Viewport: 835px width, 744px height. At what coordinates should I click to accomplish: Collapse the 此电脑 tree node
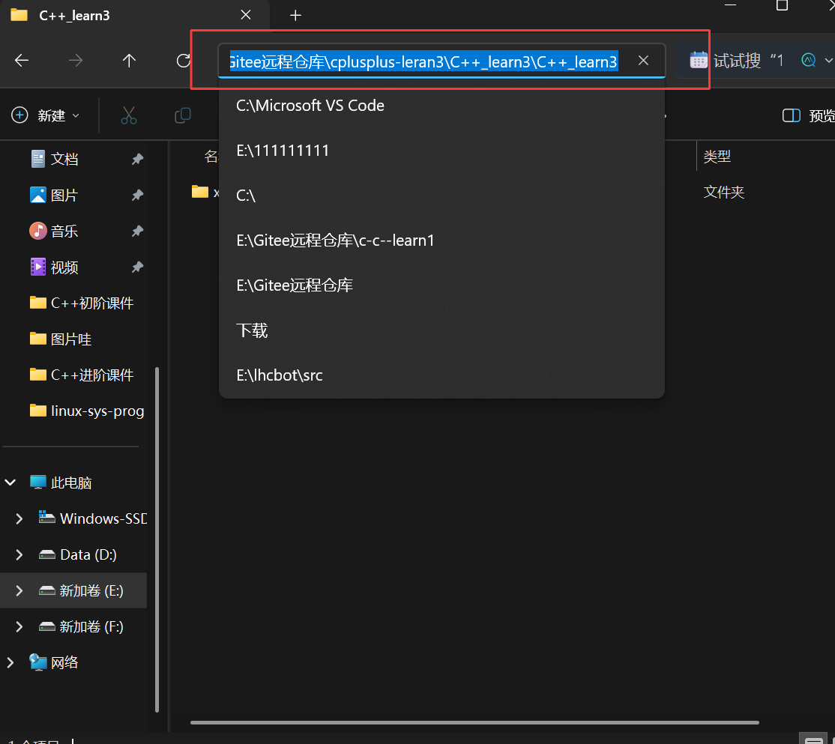pyautogui.click(x=10, y=483)
